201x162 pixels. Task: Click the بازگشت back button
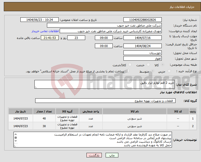point(94,155)
